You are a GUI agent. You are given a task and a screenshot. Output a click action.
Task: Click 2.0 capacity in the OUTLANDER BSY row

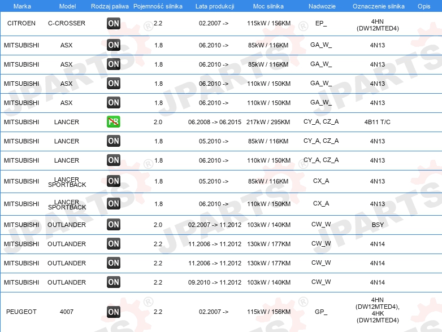(158, 225)
